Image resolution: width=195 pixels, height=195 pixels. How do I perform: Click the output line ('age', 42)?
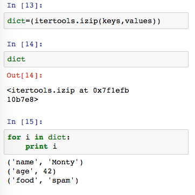32,171
